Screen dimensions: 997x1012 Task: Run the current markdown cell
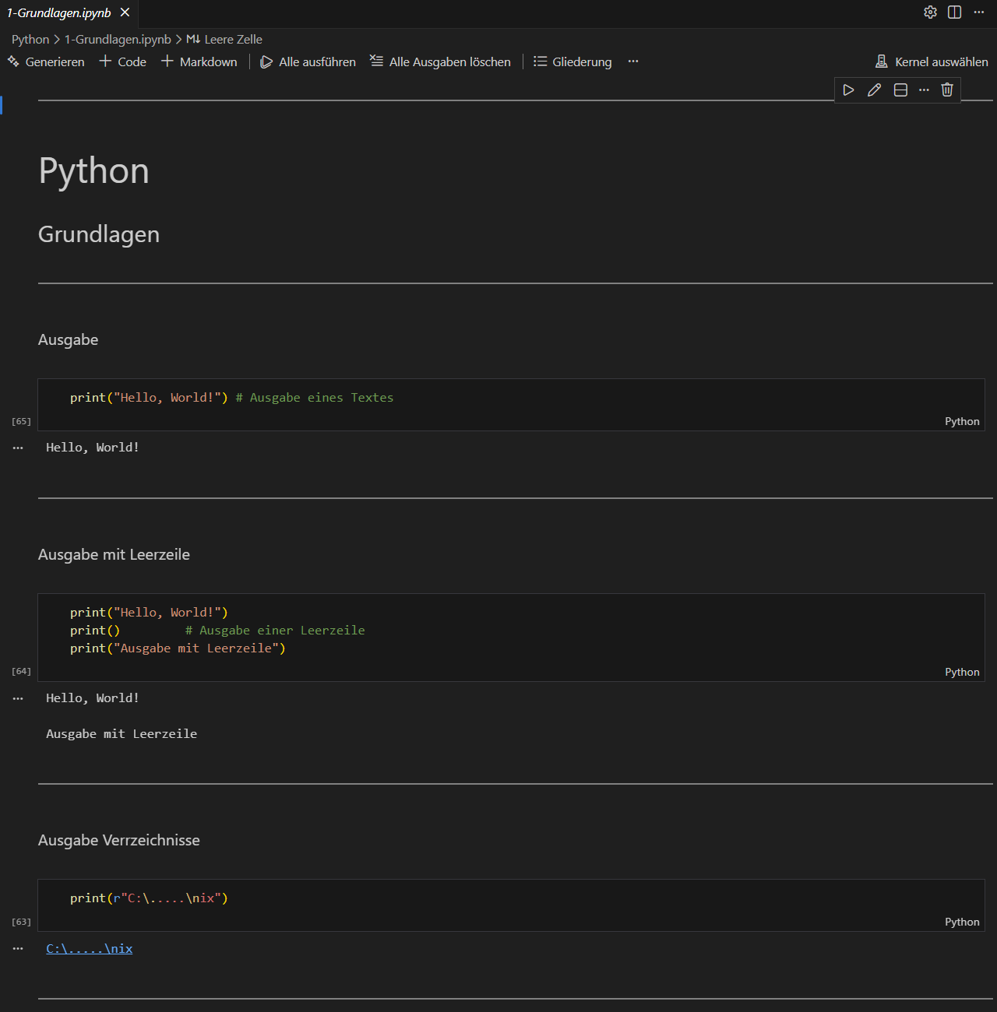coord(848,90)
